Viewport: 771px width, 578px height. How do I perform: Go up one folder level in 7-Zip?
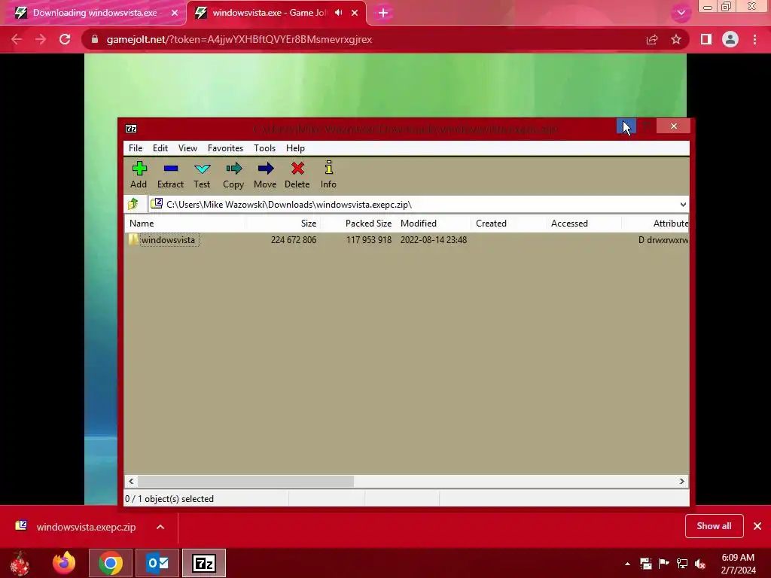tap(133, 204)
